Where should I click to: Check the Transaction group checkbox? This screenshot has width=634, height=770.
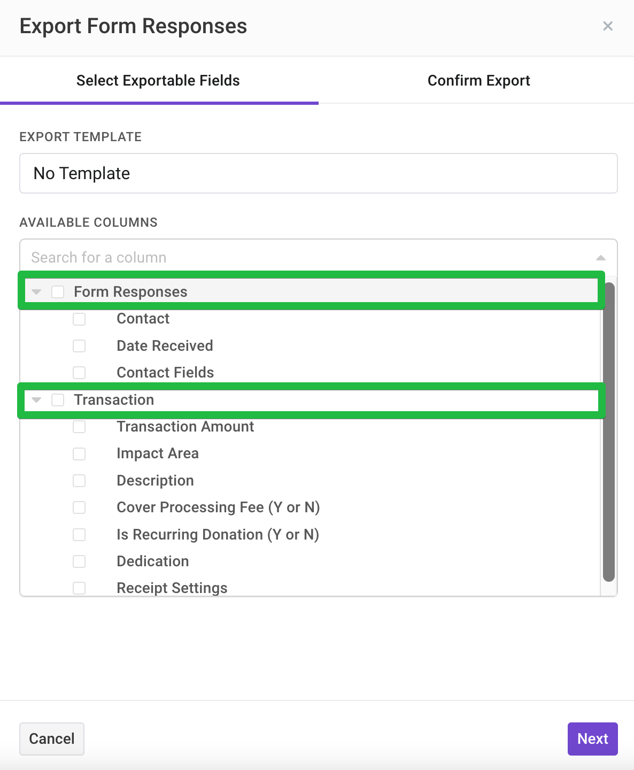pyautogui.click(x=58, y=400)
